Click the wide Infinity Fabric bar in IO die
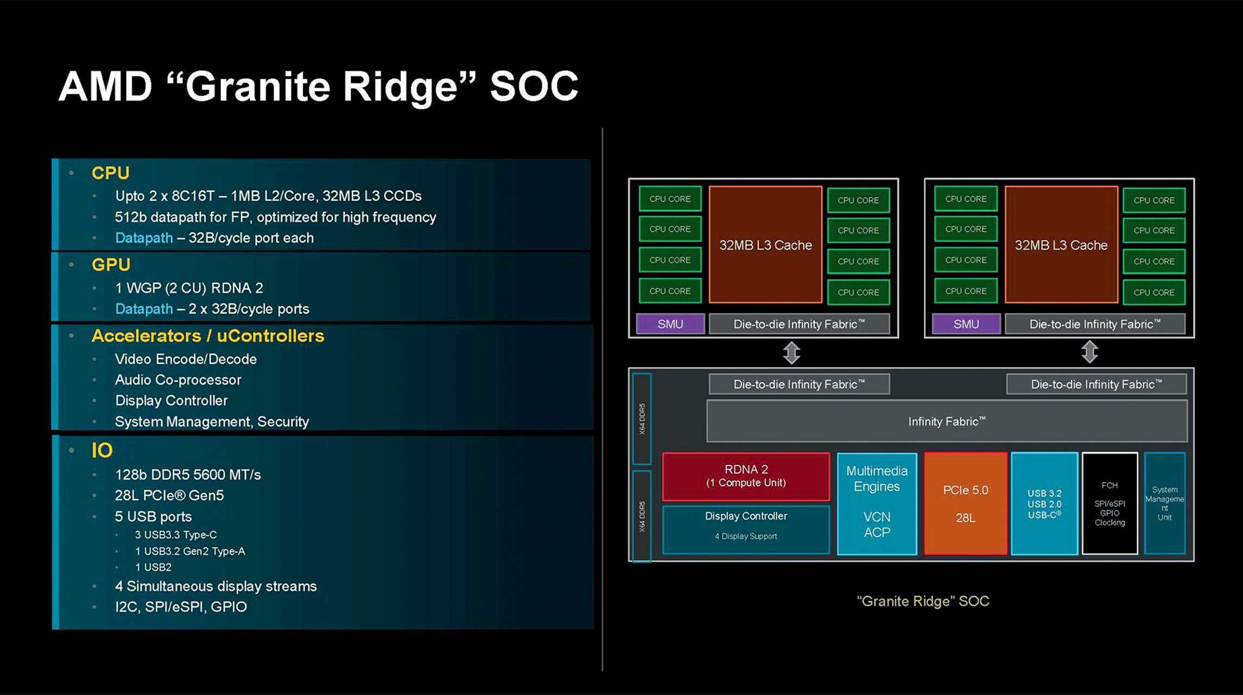The width and height of the screenshot is (1243, 695). (947, 421)
